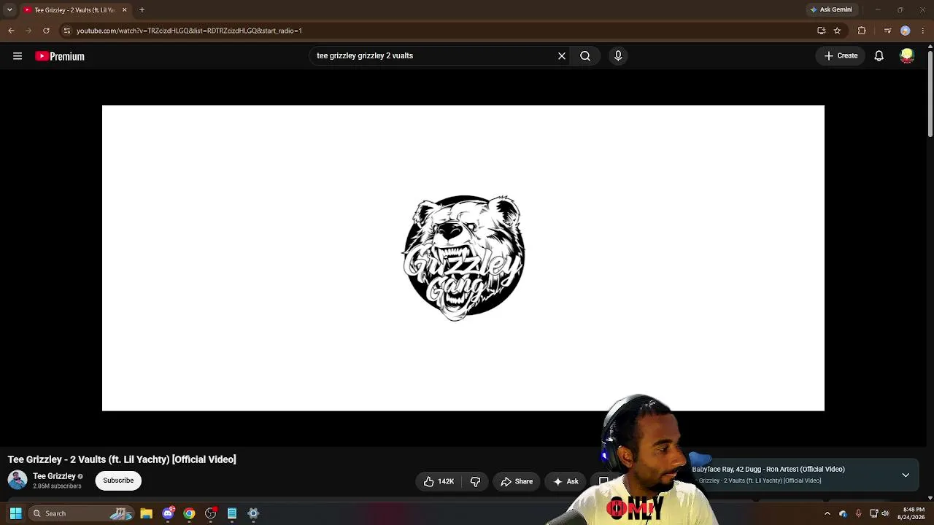
Task: Select the Tee Grizzley - 2 Vaults tab
Action: pos(74,9)
